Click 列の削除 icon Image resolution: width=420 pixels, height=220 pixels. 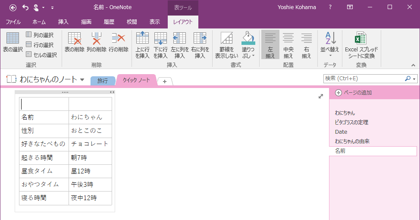(97, 42)
